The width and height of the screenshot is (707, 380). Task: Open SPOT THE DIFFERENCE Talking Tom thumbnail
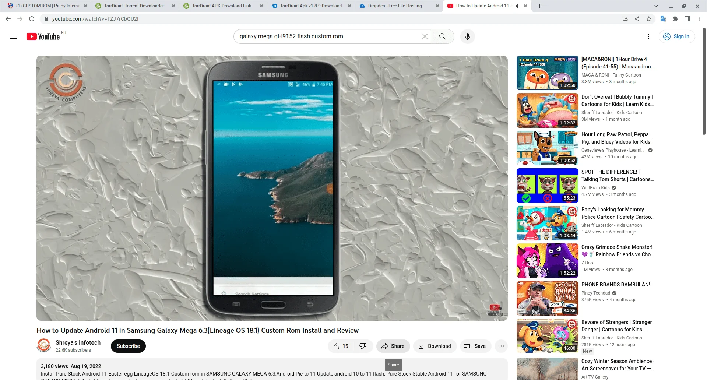click(547, 186)
